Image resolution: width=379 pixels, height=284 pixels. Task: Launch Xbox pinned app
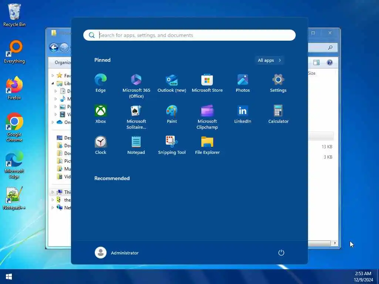[101, 114]
